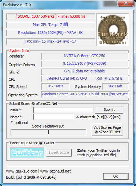Focus the Email input field

click(x=64, y=110)
